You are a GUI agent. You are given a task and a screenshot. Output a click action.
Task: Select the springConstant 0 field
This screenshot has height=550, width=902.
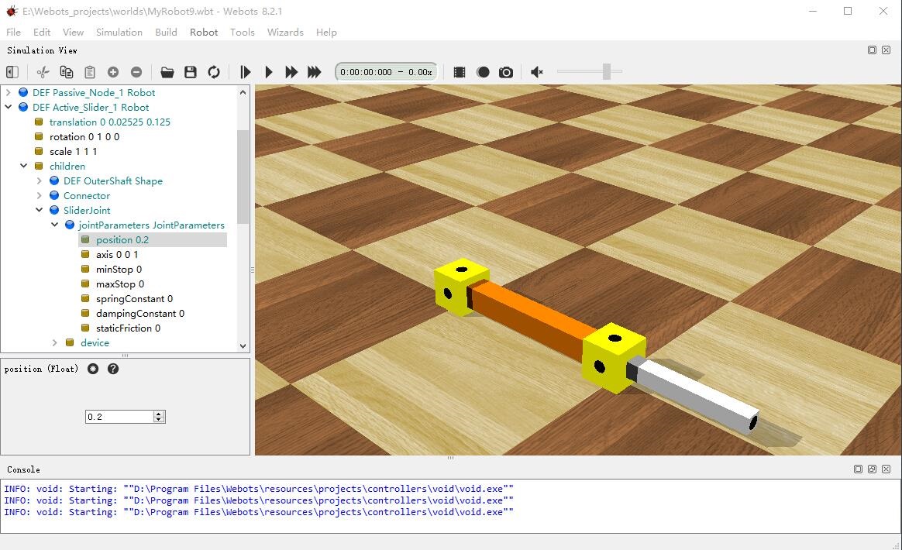[x=135, y=298]
